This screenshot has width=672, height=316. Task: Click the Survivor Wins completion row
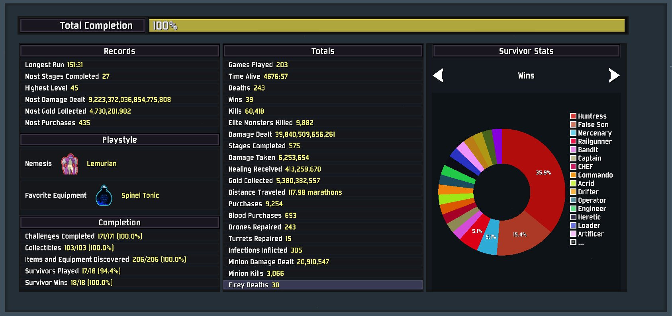click(x=120, y=283)
